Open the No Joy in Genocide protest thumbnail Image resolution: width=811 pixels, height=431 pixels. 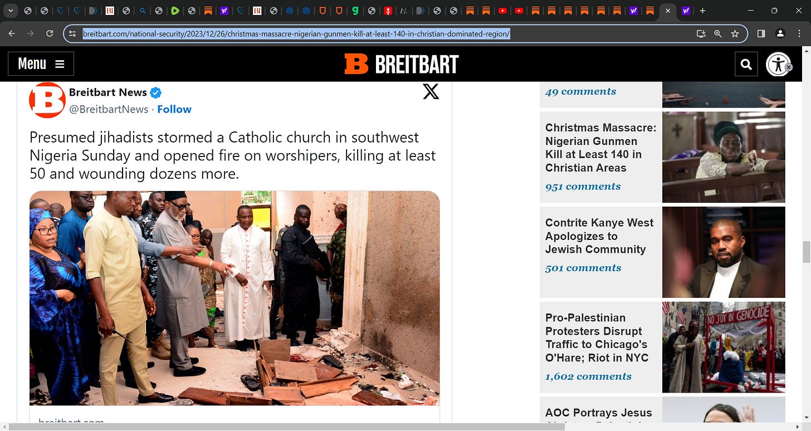point(724,347)
